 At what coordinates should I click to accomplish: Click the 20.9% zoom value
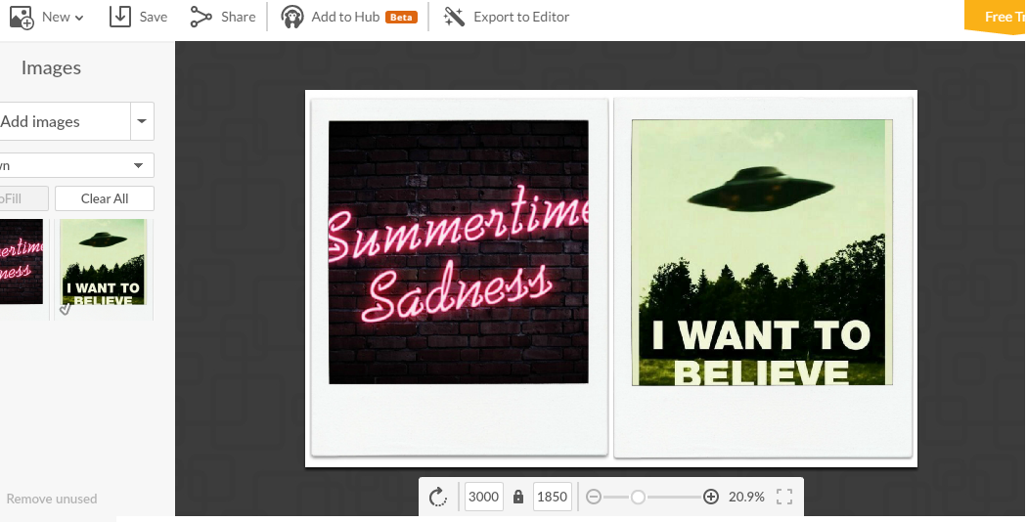(x=746, y=497)
